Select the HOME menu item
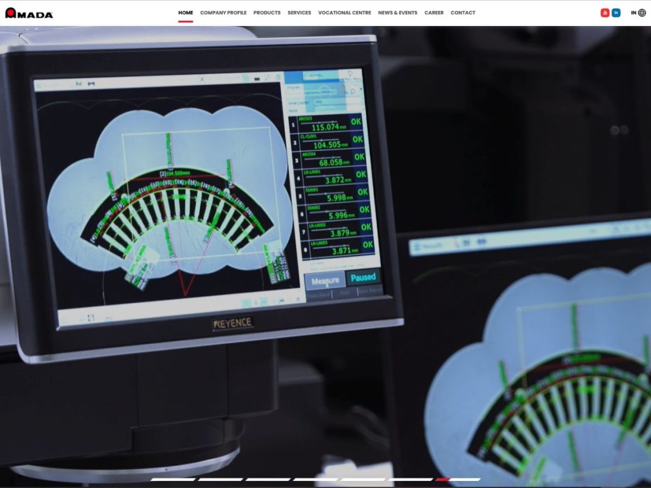 point(186,13)
